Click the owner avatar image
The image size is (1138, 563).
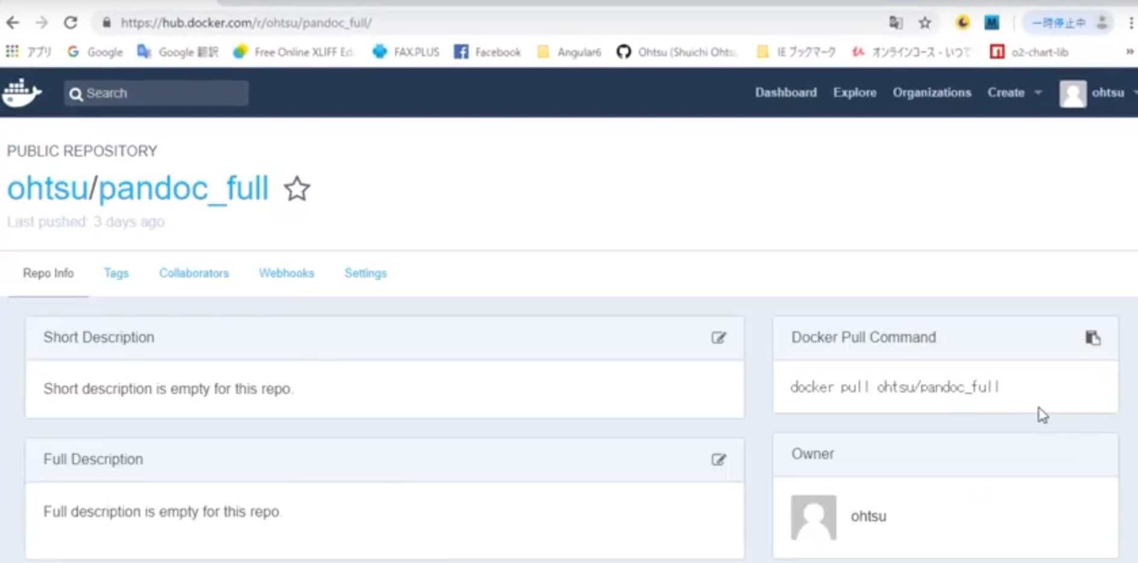point(814,517)
